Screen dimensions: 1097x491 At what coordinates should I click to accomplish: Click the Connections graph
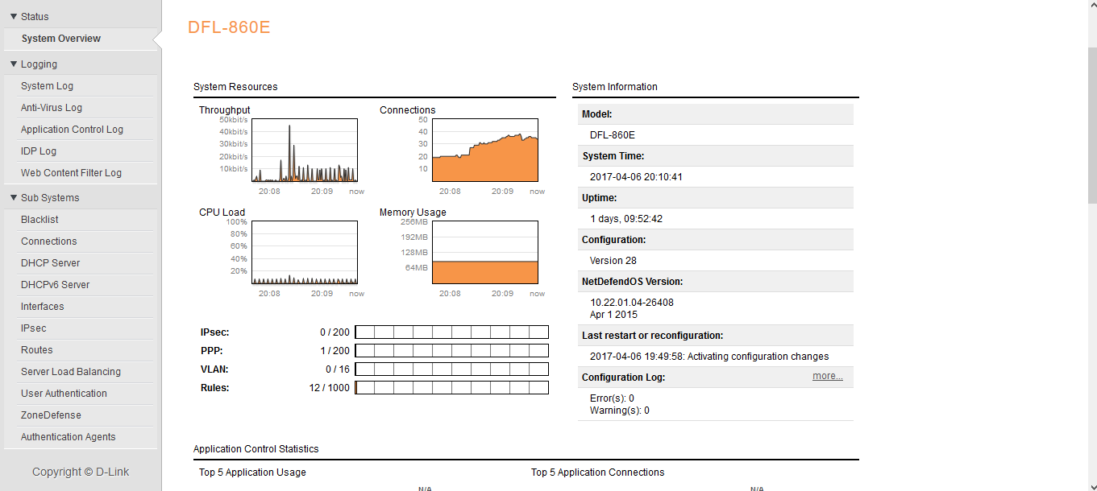click(485, 151)
